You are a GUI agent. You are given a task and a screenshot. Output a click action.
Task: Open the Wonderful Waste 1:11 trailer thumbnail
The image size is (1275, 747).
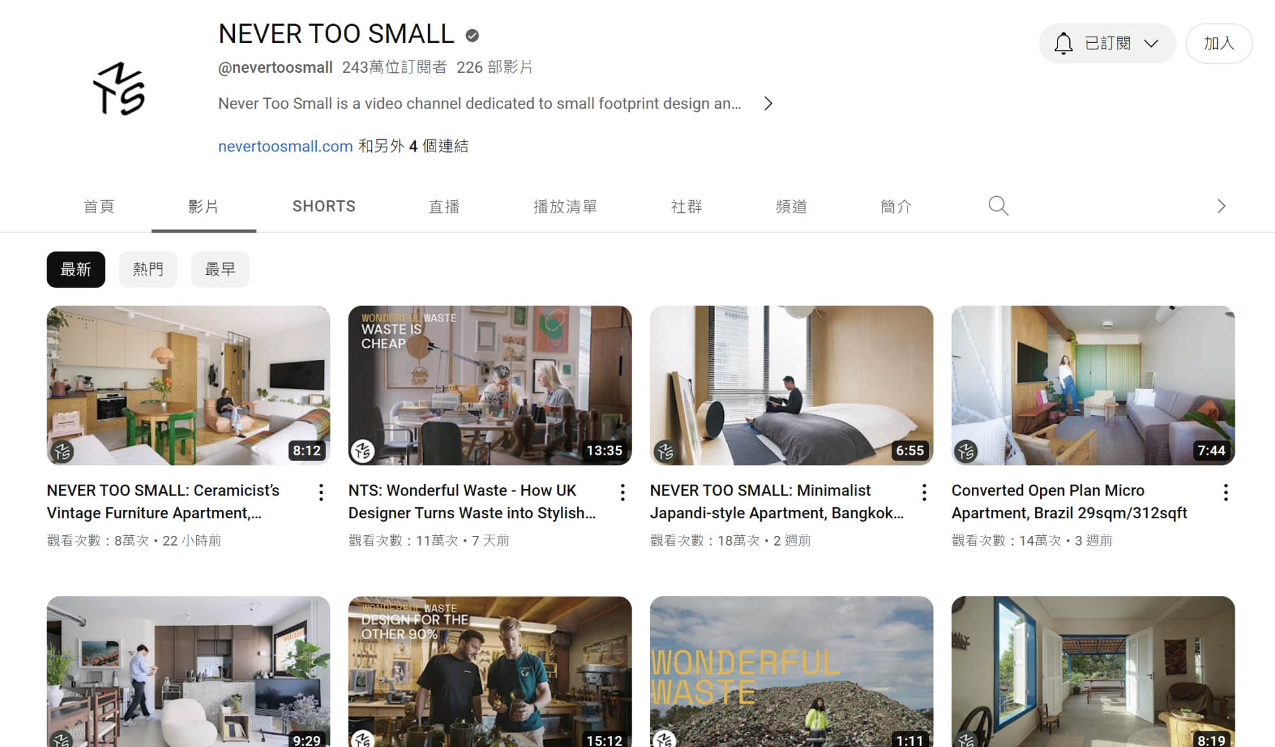click(791, 671)
